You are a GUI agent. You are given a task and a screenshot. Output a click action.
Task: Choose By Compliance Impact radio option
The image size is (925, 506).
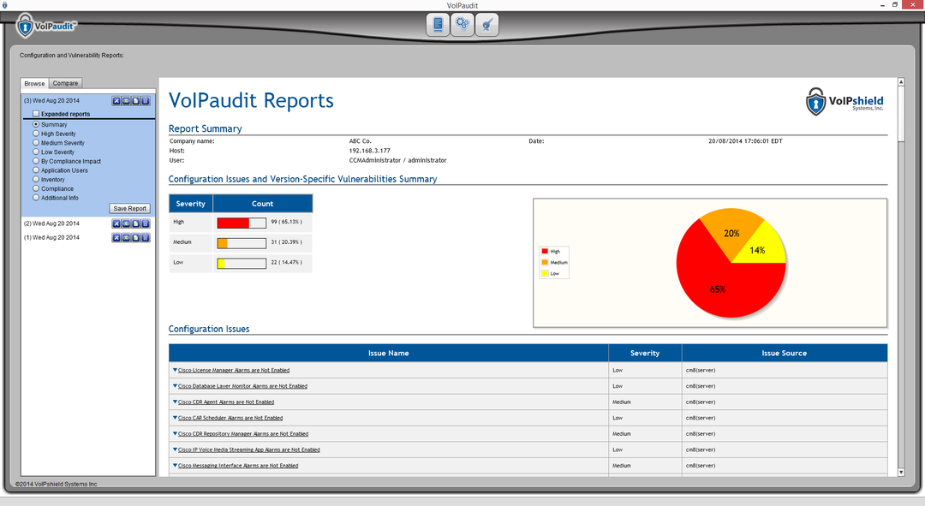[36, 161]
